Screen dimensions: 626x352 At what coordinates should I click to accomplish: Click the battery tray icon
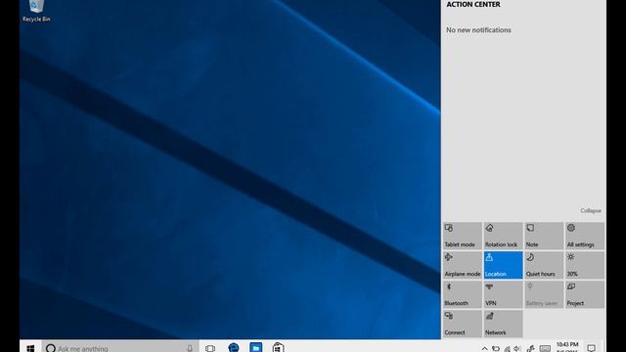tap(496, 348)
